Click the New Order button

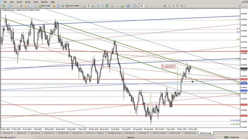click(45, 6)
